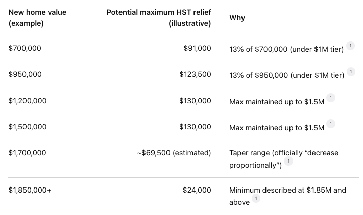Viewport: 363px width, 215px height.
Task: Click "13% of $700,000 (under $1M tier)" text
Action: 286,49
